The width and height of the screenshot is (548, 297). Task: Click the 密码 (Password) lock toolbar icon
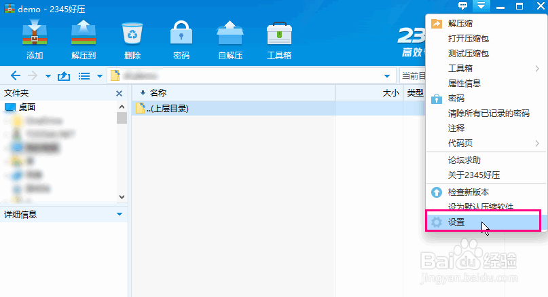click(181, 33)
